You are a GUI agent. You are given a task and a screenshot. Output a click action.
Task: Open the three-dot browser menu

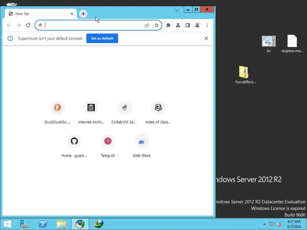[x=207, y=25]
